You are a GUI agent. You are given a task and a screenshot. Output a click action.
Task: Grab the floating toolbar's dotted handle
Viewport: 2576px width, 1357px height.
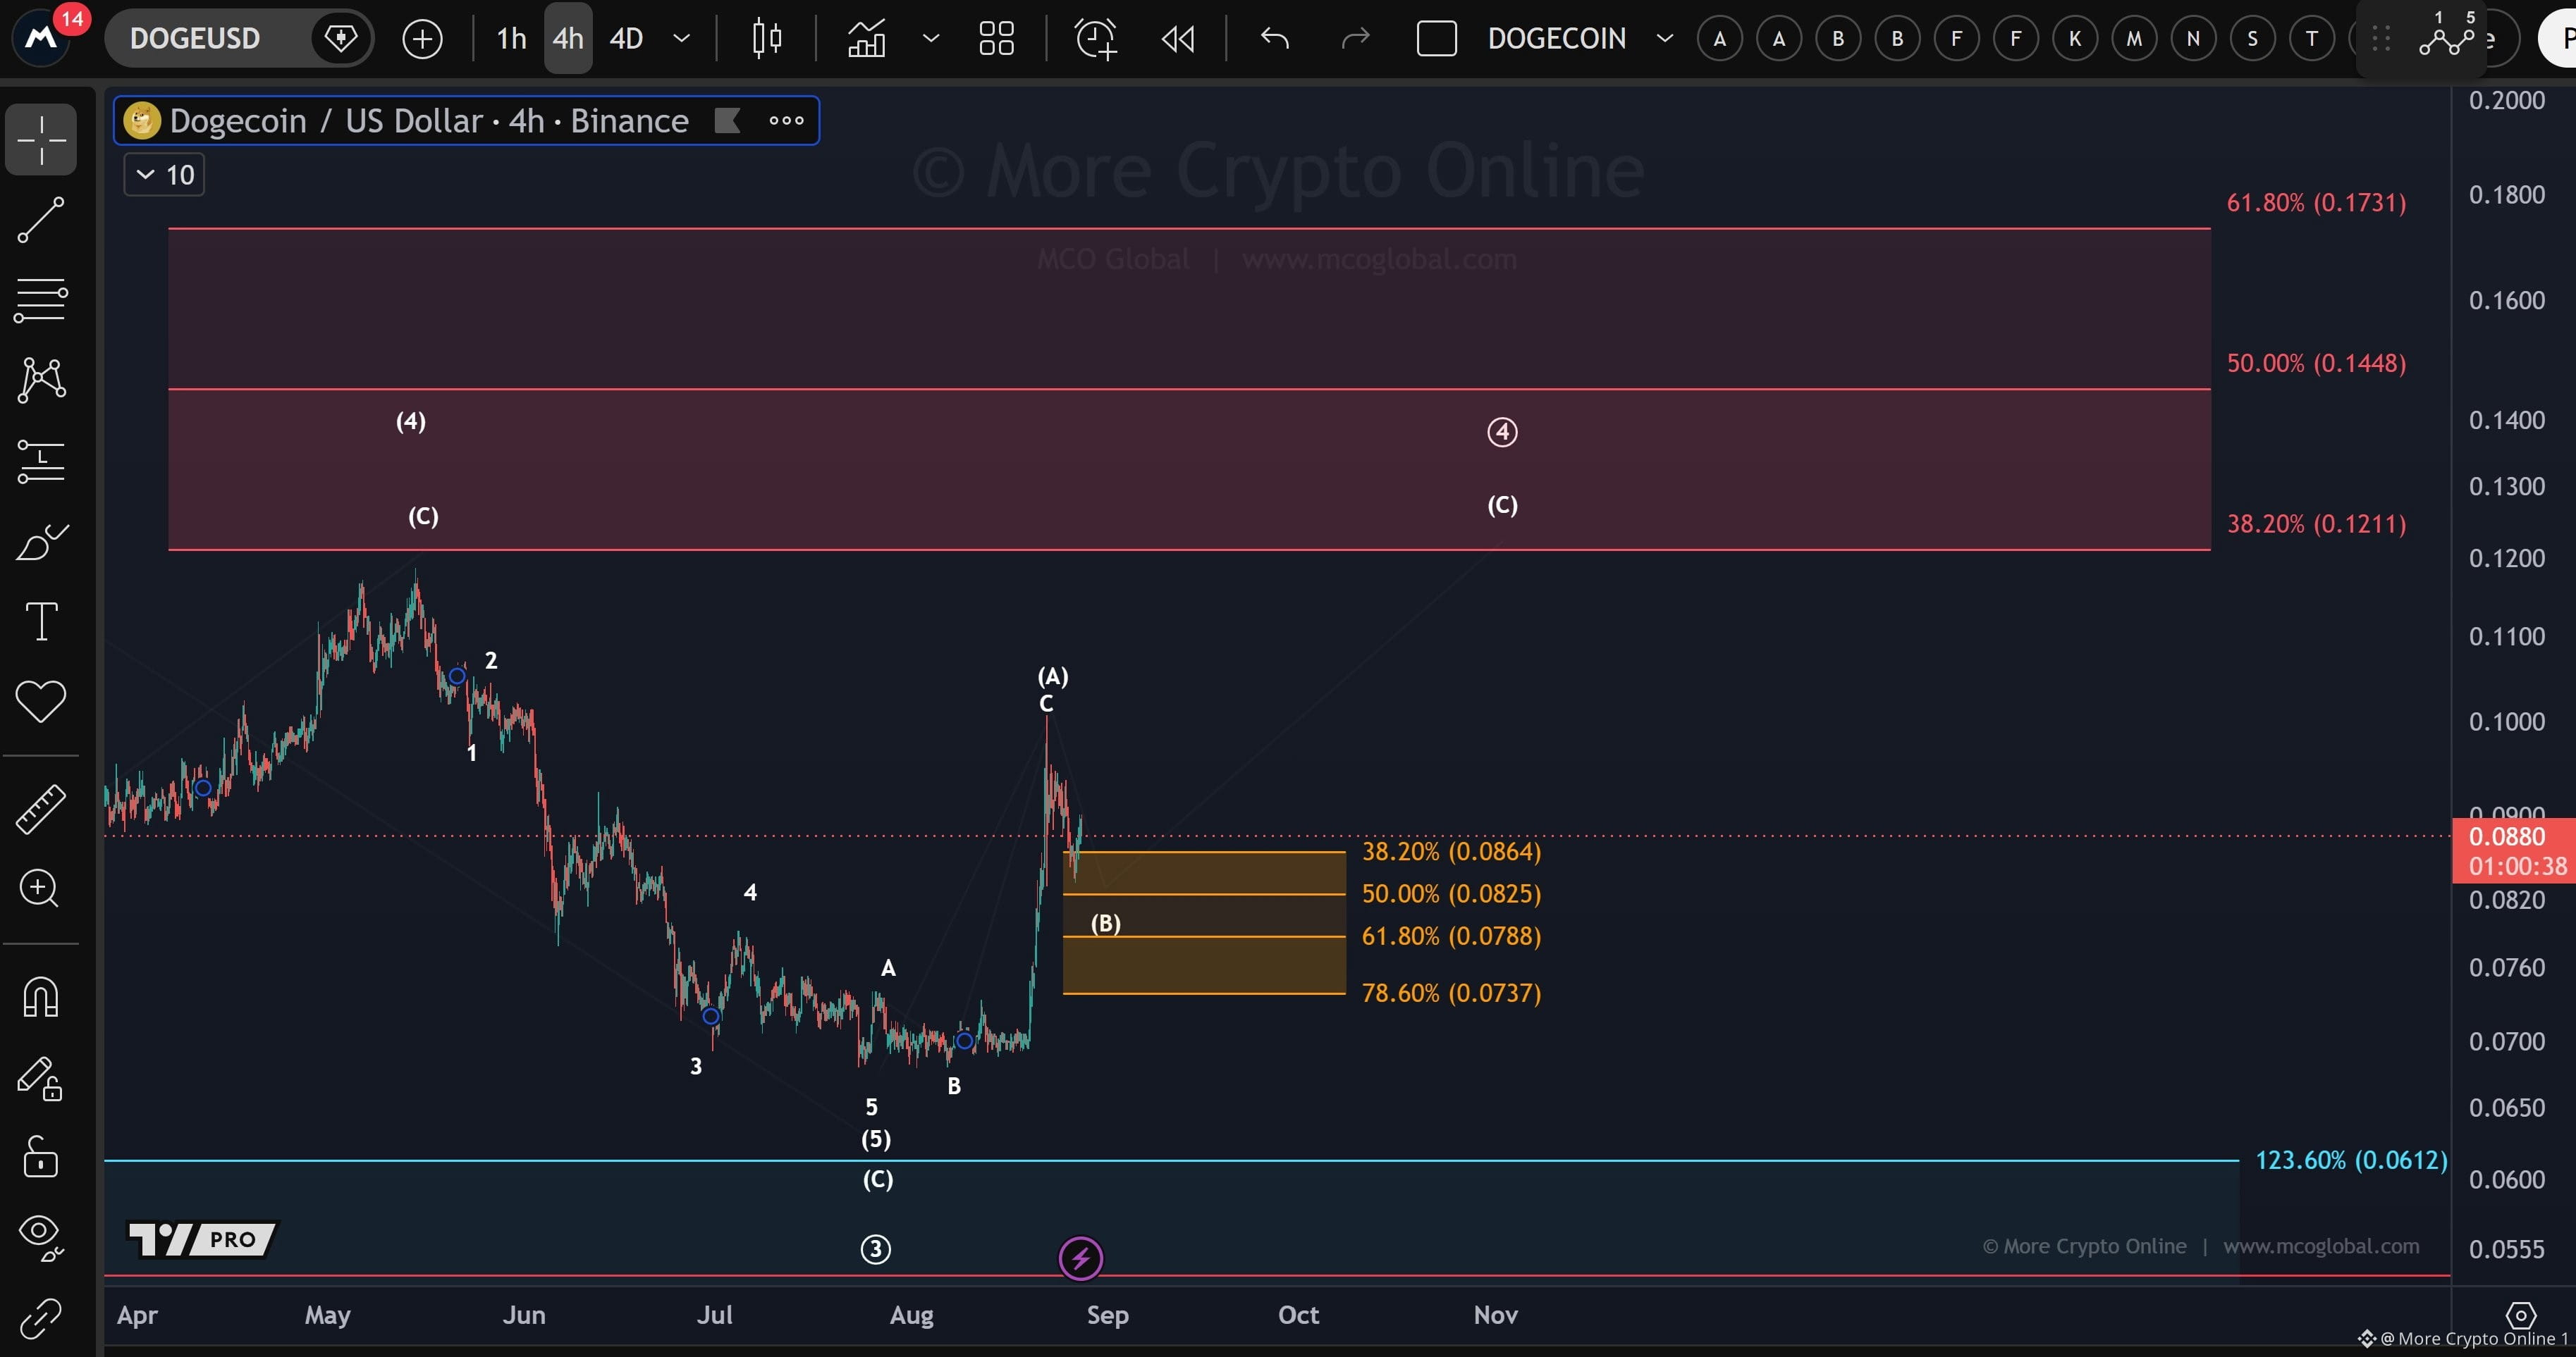2382,39
